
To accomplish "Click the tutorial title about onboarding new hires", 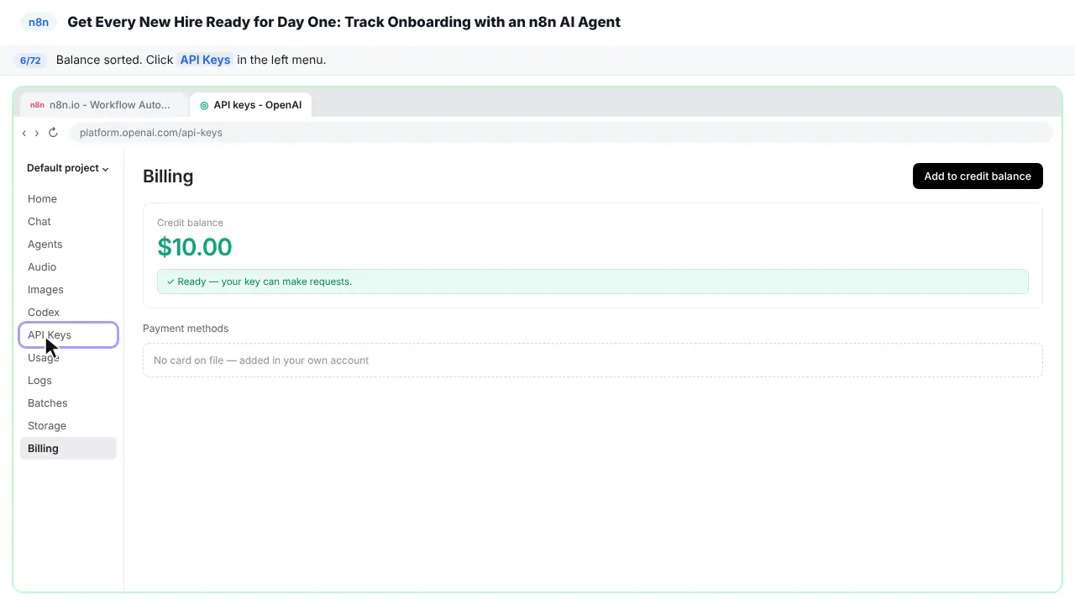I will tap(343, 22).
